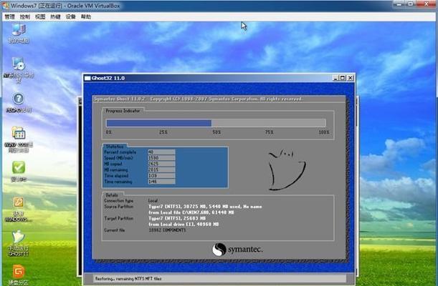The height and width of the screenshot is (286, 438).
Task: Click the Source Partition label
Action: click(x=119, y=207)
